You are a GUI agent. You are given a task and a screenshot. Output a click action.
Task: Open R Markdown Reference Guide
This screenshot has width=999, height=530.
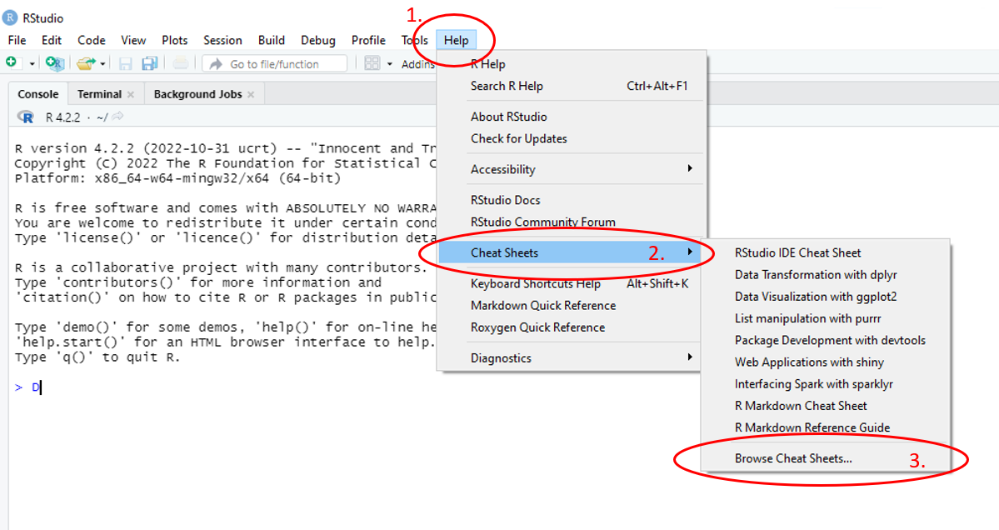(x=826, y=427)
